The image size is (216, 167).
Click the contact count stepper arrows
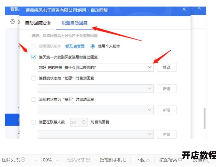click(x=84, y=122)
